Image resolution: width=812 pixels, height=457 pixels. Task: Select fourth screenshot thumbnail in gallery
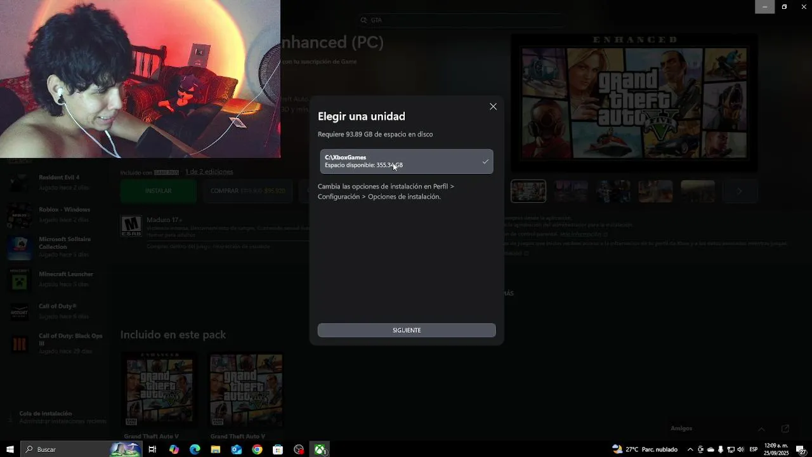[655, 191]
